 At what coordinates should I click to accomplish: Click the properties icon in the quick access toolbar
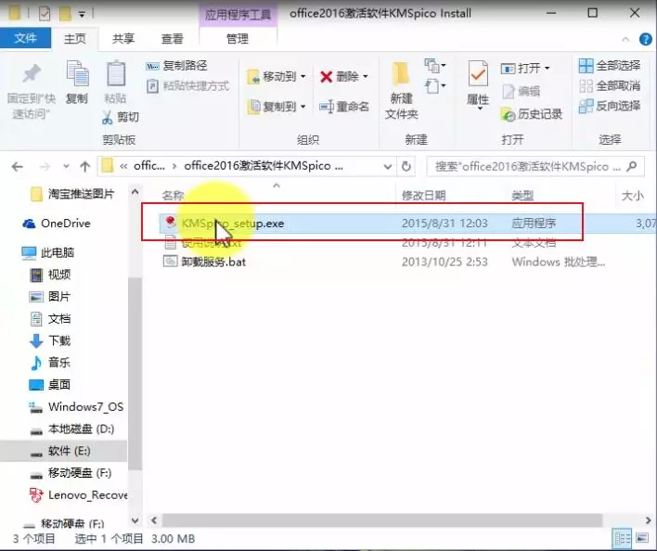pyautogui.click(x=45, y=14)
